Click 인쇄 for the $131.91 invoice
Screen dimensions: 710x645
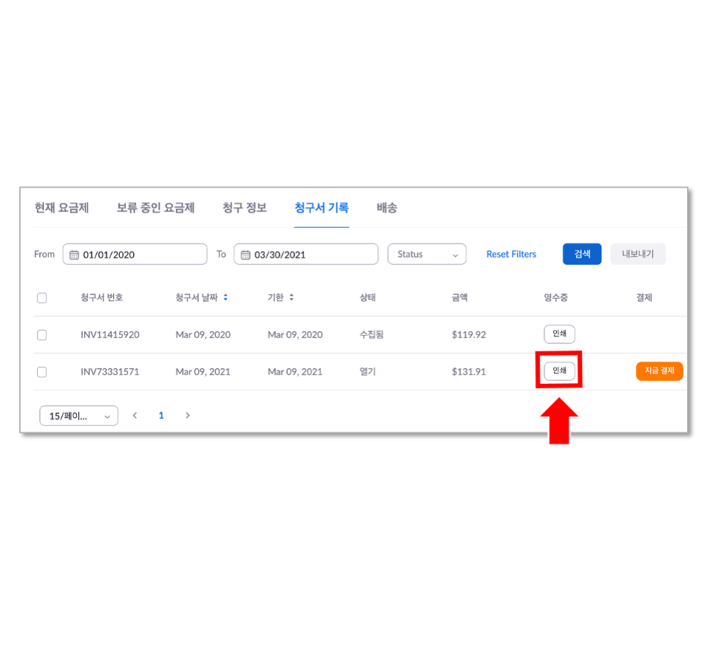[559, 371]
